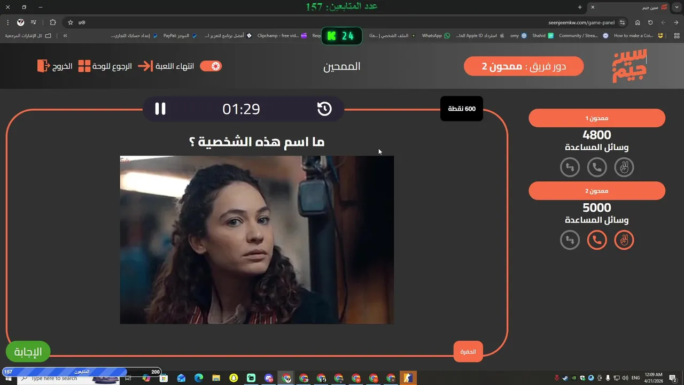End the game with انتهاء اللعبة
684x385 pixels.
coord(166,66)
